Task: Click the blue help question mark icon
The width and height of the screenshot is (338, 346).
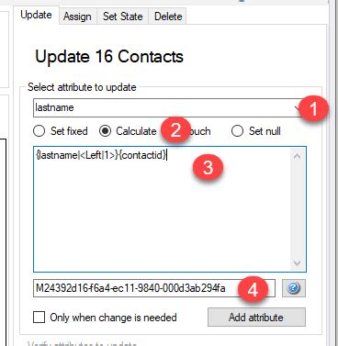Action: point(294,288)
